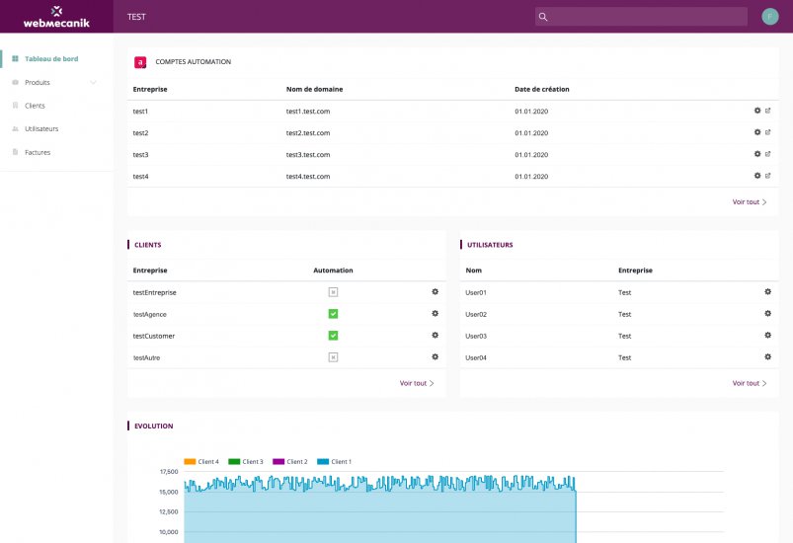Image resolution: width=793 pixels, height=543 pixels.
Task: Select the testAgence client name
Action: pos(150,315)
